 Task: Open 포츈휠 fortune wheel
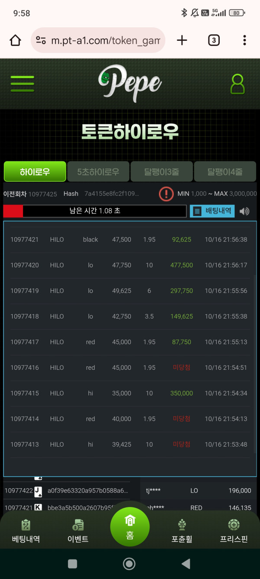182,531
